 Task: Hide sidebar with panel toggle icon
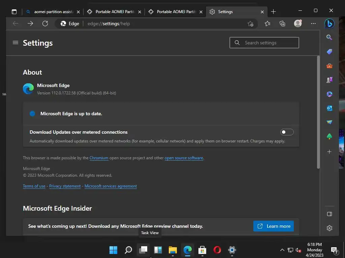pos(330,214)
